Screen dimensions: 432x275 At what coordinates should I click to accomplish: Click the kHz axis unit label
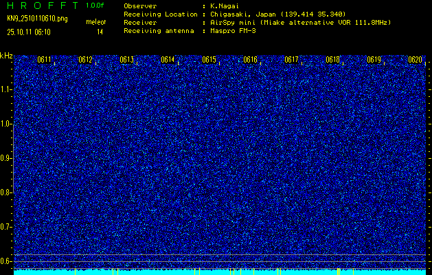click(x=6, y=55)
